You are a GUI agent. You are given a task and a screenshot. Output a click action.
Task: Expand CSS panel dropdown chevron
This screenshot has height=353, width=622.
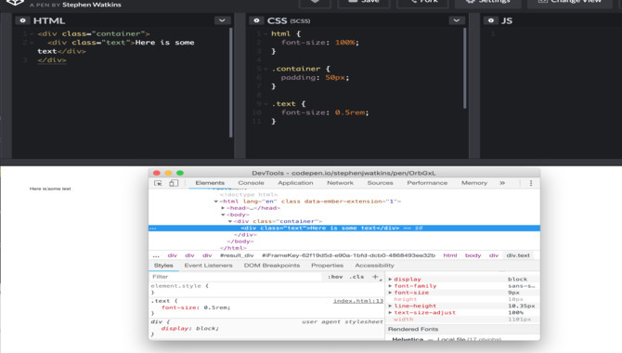point(457,20)
